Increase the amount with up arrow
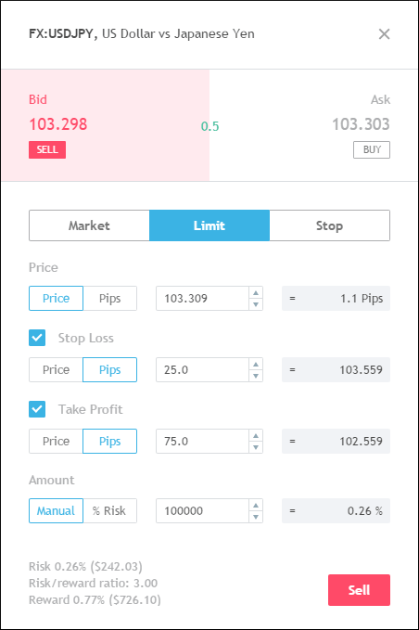 pyautogui.click(x=256, y=505)
